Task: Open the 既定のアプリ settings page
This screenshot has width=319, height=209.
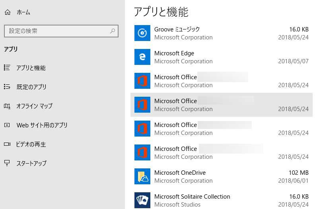Action: pos(31,87)
